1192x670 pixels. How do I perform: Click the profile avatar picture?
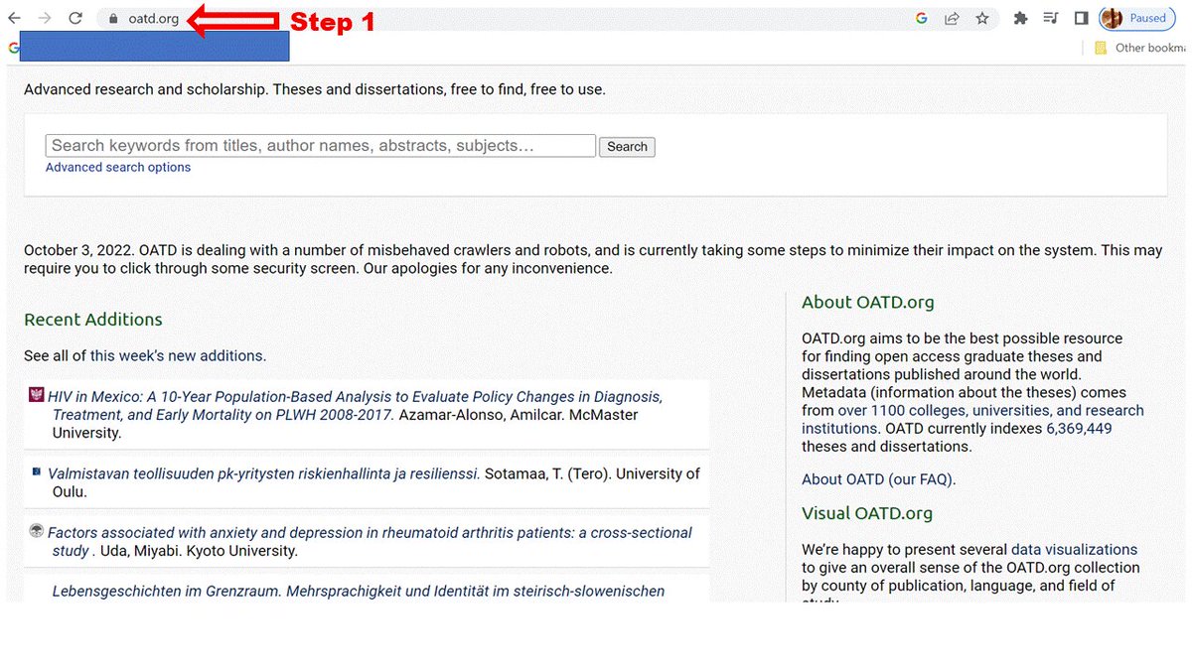[x=1111, y=17]
